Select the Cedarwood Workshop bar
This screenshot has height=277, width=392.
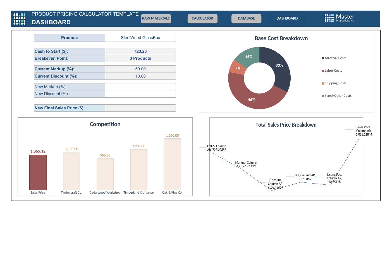tap(105, 174)
